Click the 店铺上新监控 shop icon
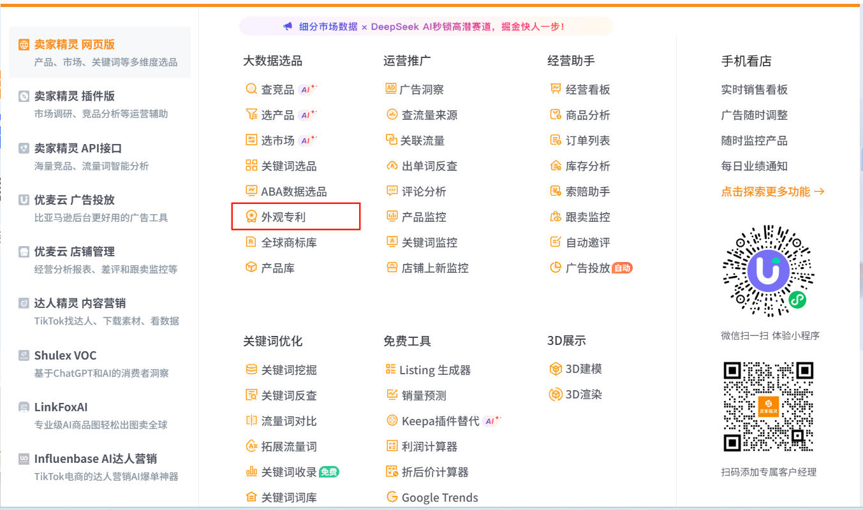This screenshot has width=863, height=510. (392, 268)
